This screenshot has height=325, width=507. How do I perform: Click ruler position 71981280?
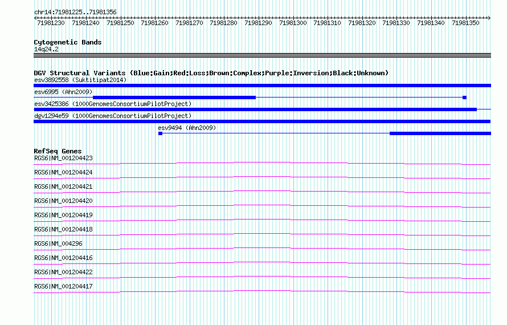point(223,23)
